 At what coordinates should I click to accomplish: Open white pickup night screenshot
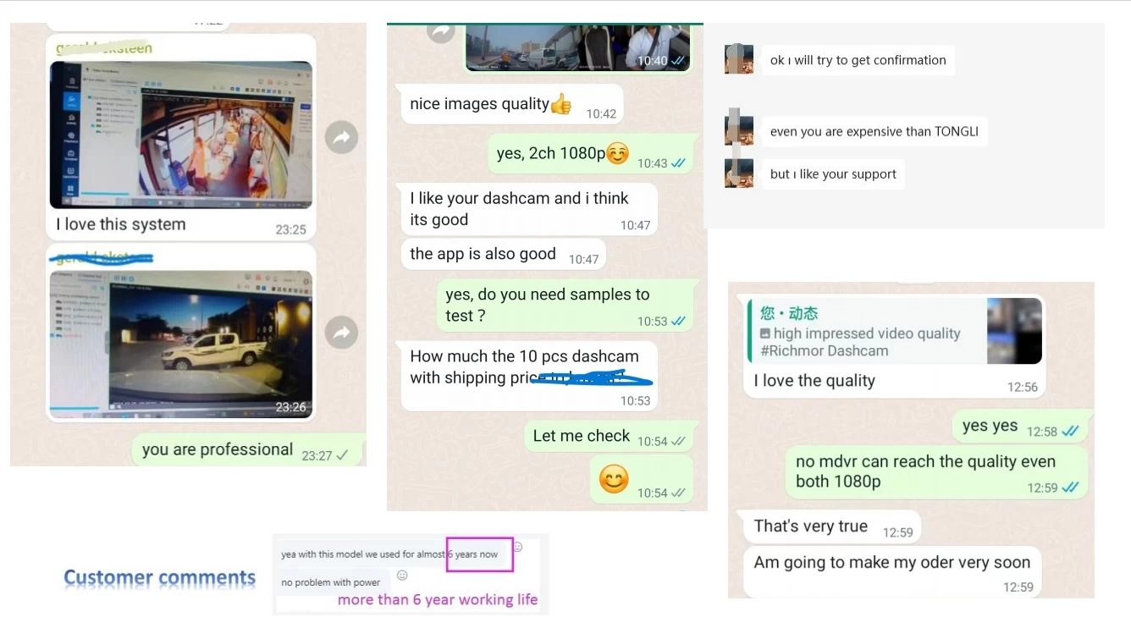[x=181, y=344]
